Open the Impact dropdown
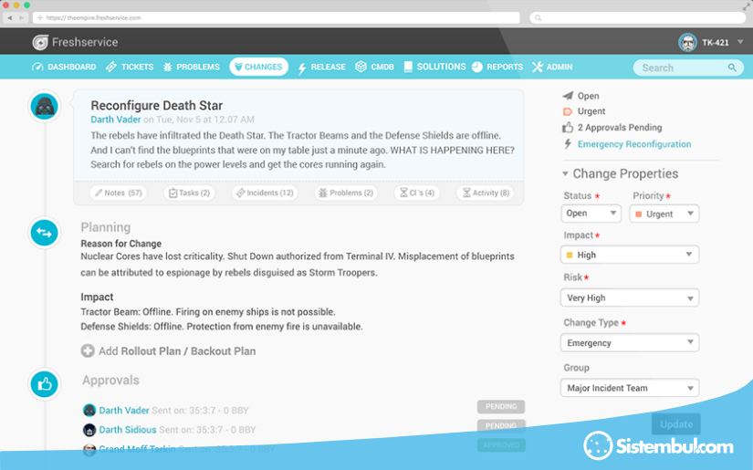Image resolution: width=753 pixels, height=470 pixels. click(630, 255)
